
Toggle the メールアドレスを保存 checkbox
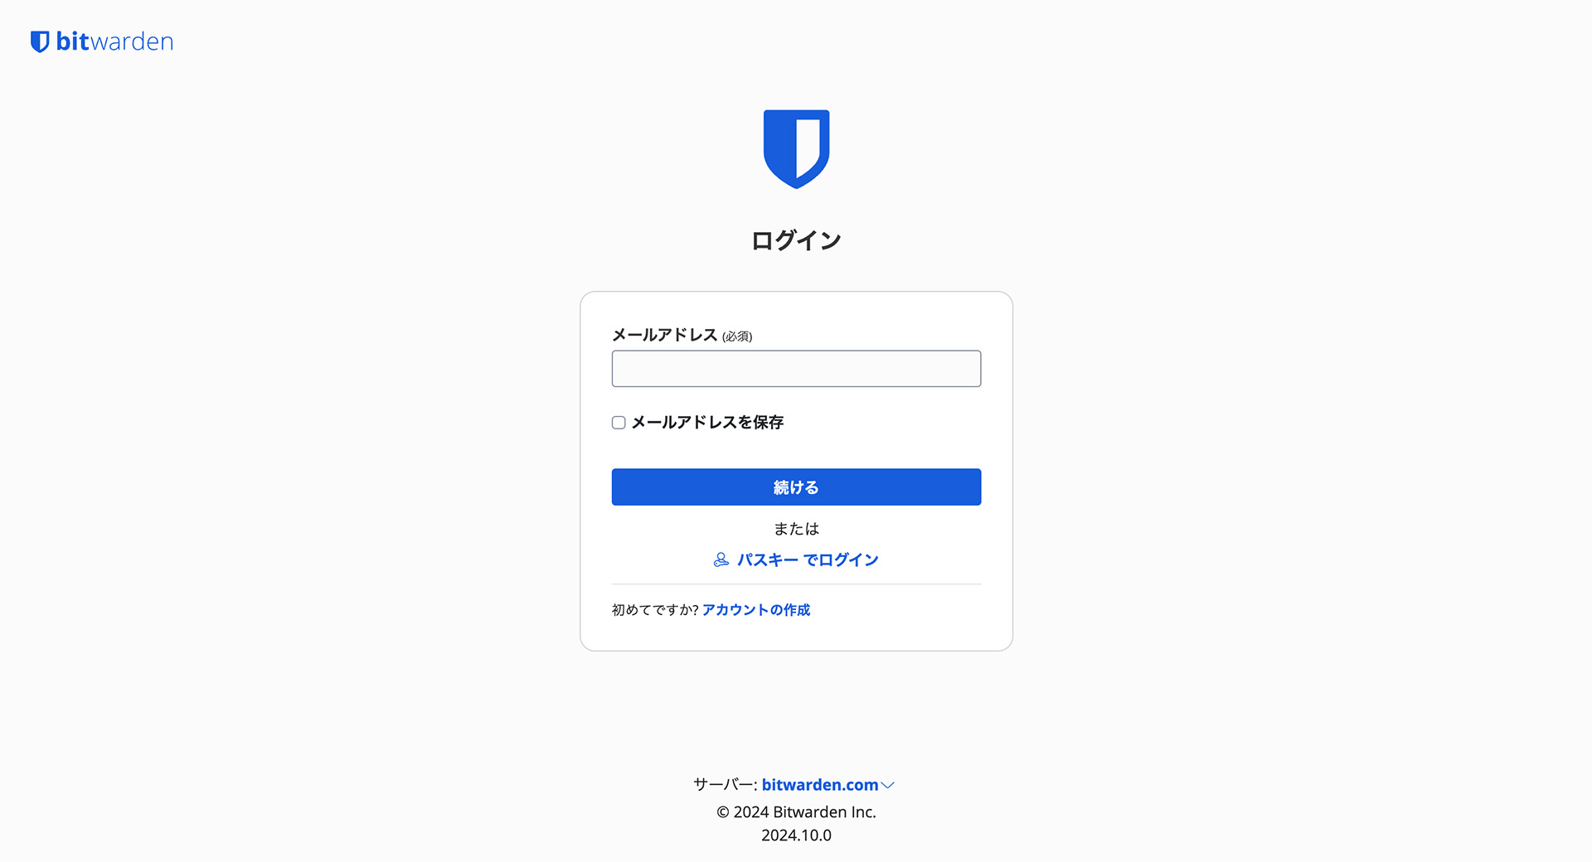619,423
